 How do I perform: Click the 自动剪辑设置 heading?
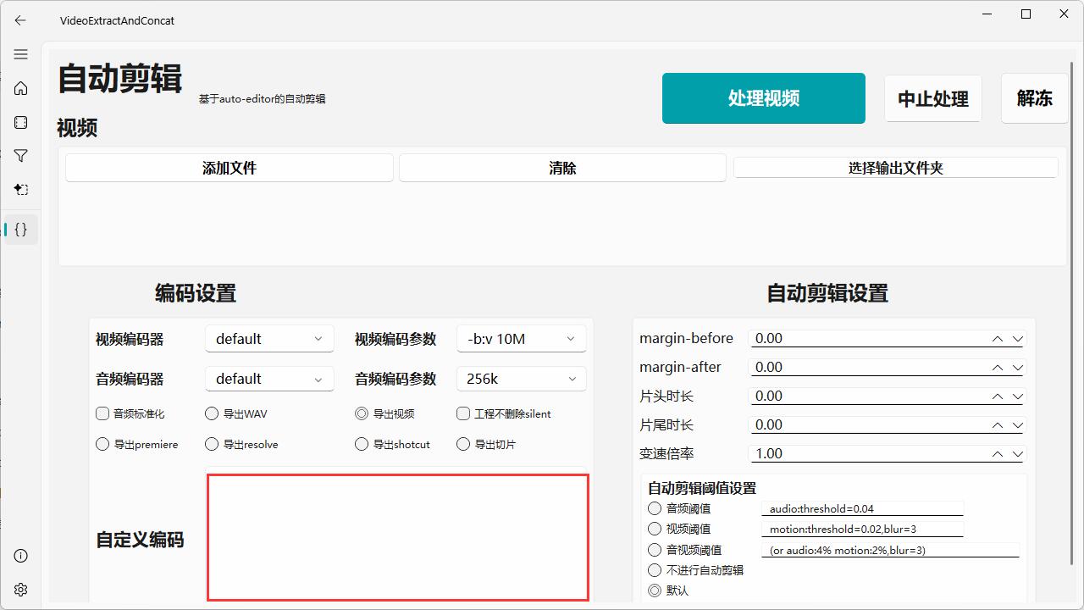tap(827, 293)
